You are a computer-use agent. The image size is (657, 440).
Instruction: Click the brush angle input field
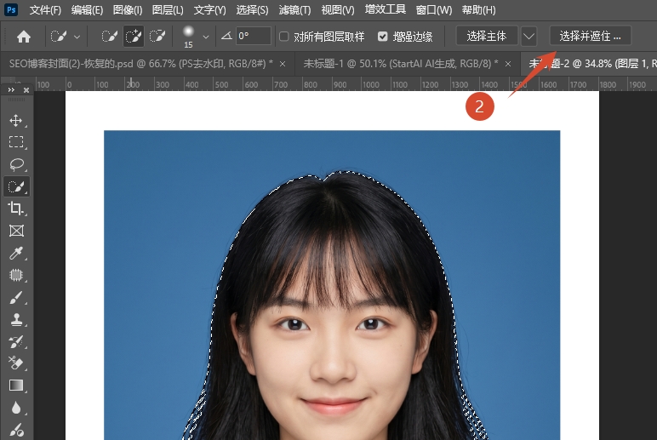tap(254, 37)
